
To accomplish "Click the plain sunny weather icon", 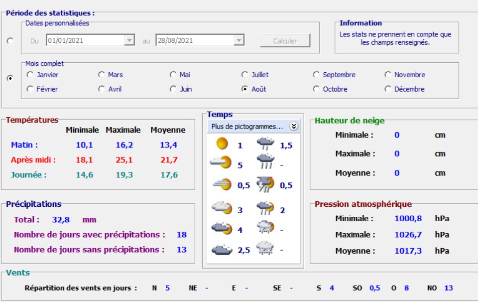I will [x=222, y=145].
